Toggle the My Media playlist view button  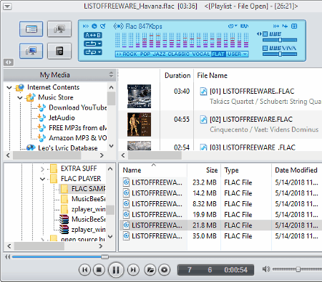(x=31, y=29)
